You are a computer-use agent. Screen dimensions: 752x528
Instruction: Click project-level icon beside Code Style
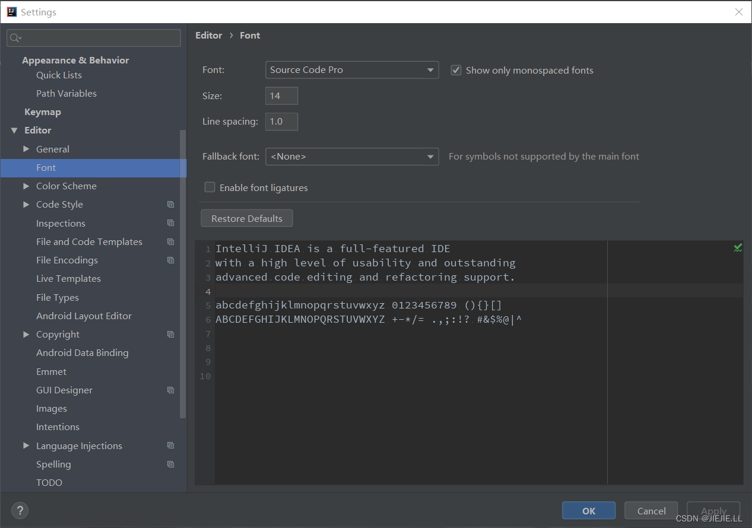coord(171,205)
